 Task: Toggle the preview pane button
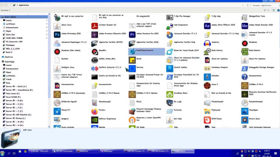[273, 10]
